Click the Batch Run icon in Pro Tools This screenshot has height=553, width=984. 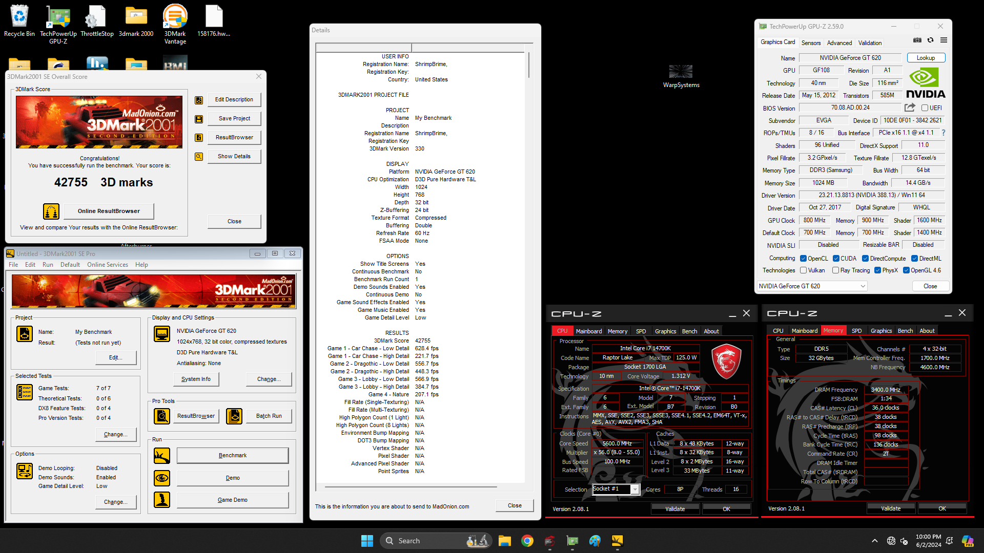[234, 416]
